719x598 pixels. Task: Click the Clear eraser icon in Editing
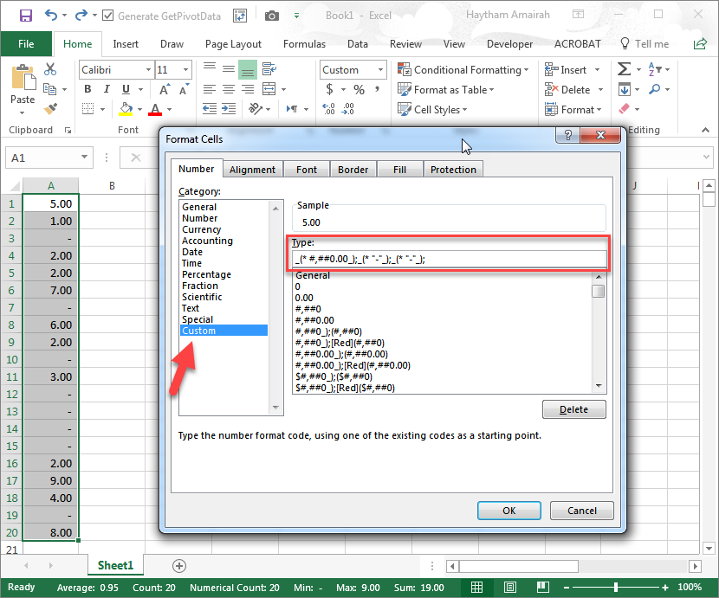coord(624,109)
